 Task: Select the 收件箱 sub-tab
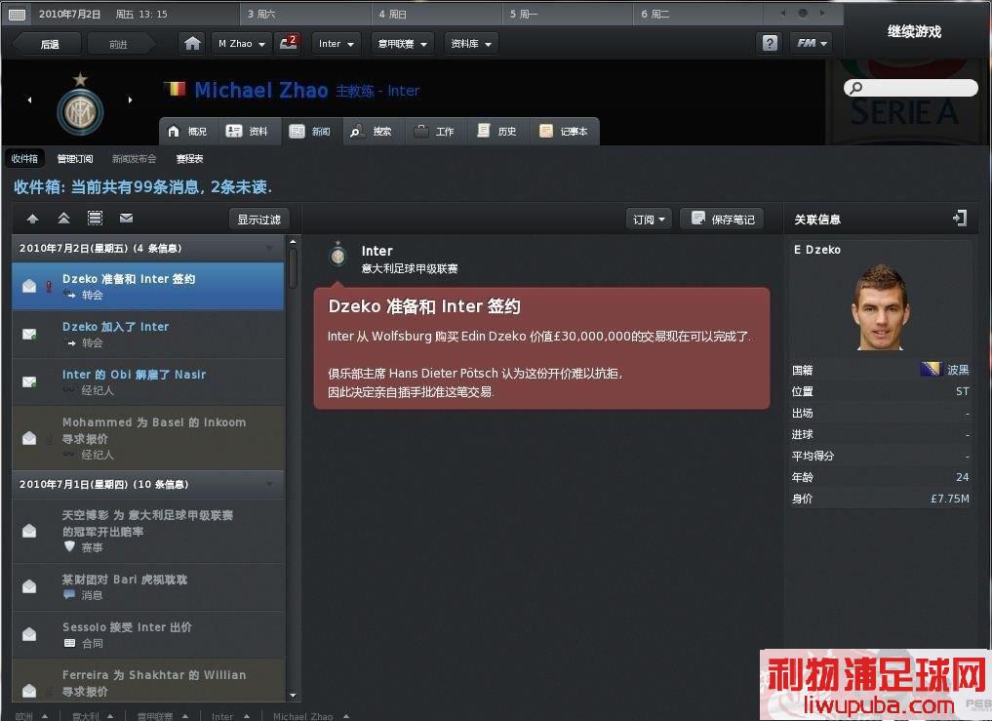coord(24,158)
